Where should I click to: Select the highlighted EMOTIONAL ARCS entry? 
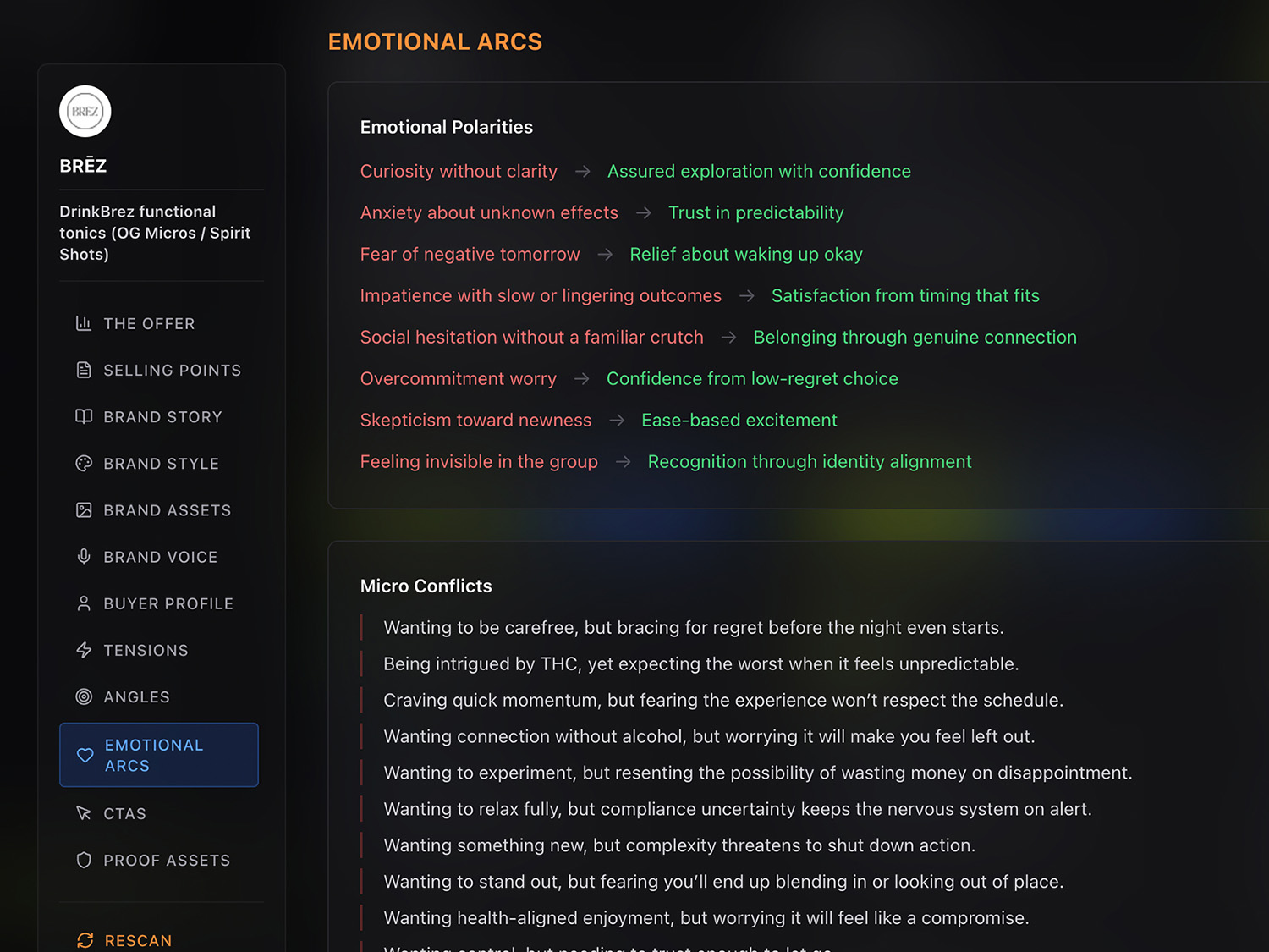pyautogui.click(x=158, y=755)
